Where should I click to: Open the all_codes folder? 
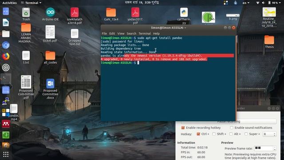[50, 57]
